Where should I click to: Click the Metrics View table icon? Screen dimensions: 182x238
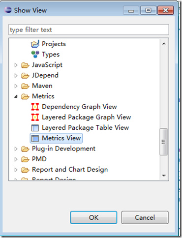click(35, 138)
